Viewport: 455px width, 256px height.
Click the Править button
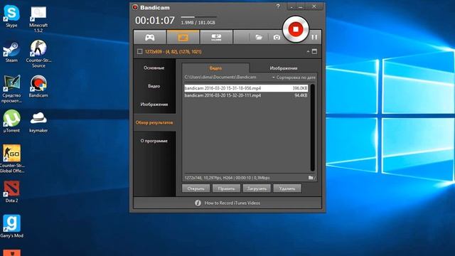226,188
